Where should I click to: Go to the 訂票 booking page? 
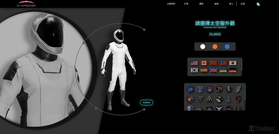point(186,4)
